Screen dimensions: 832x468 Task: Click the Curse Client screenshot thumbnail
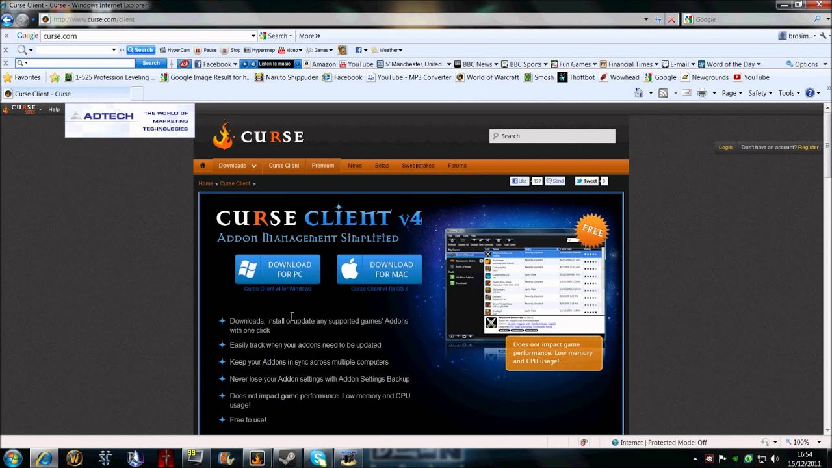(525, 283)
